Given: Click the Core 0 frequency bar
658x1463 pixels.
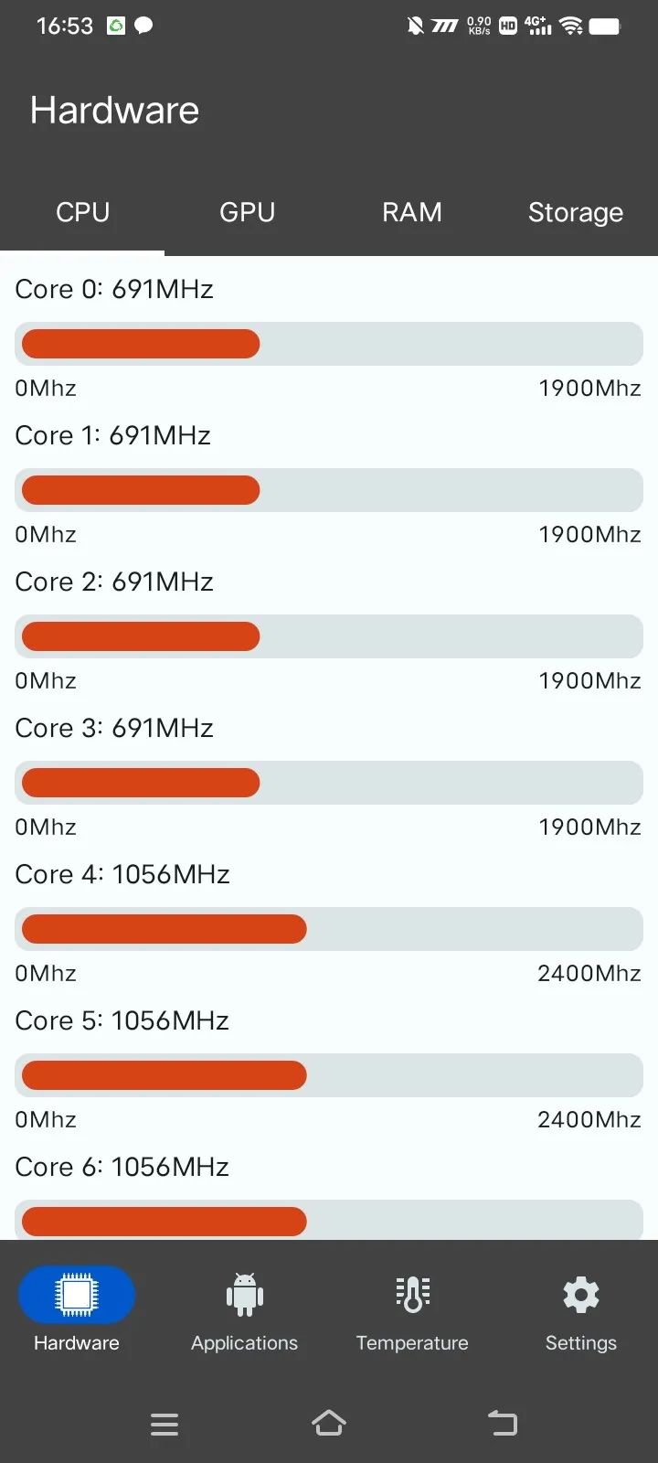Looking at the screenshot, I should pyautogui.click(x=329, y=344).
